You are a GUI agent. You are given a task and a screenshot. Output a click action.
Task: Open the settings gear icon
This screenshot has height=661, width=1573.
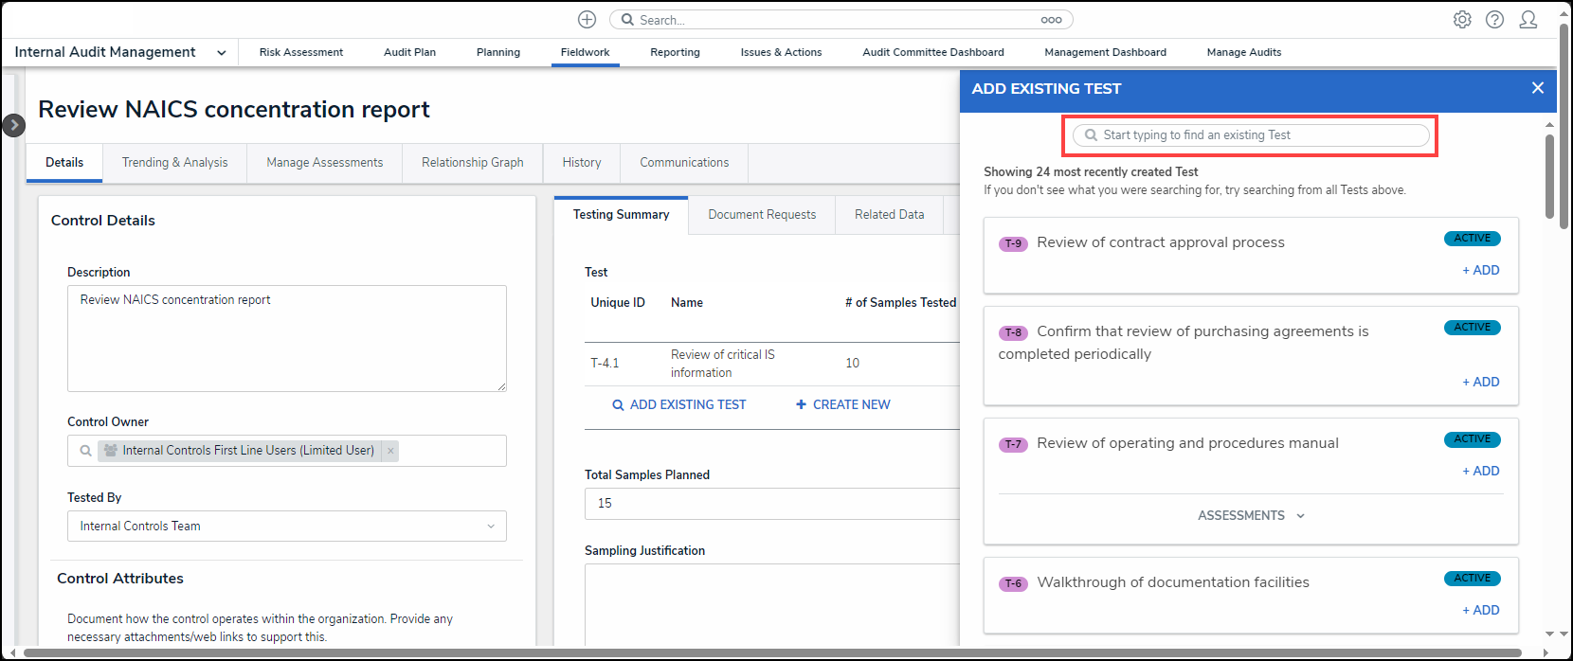[x=1462, y=20]
